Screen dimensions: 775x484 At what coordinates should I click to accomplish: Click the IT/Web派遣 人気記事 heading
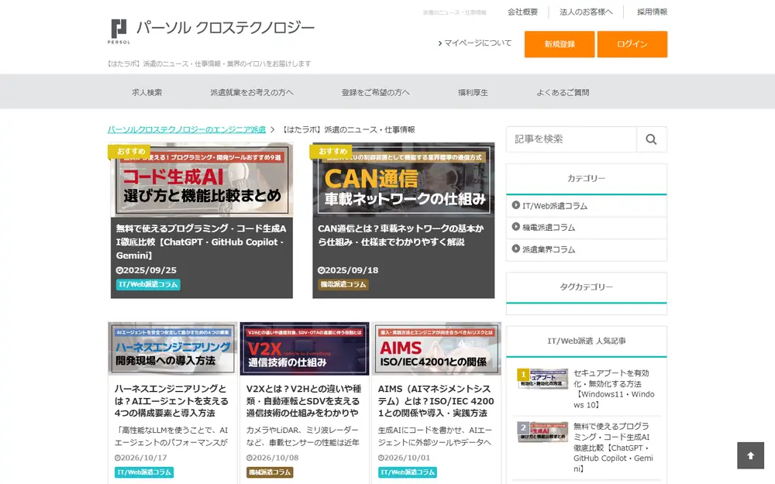coord(586,341)
